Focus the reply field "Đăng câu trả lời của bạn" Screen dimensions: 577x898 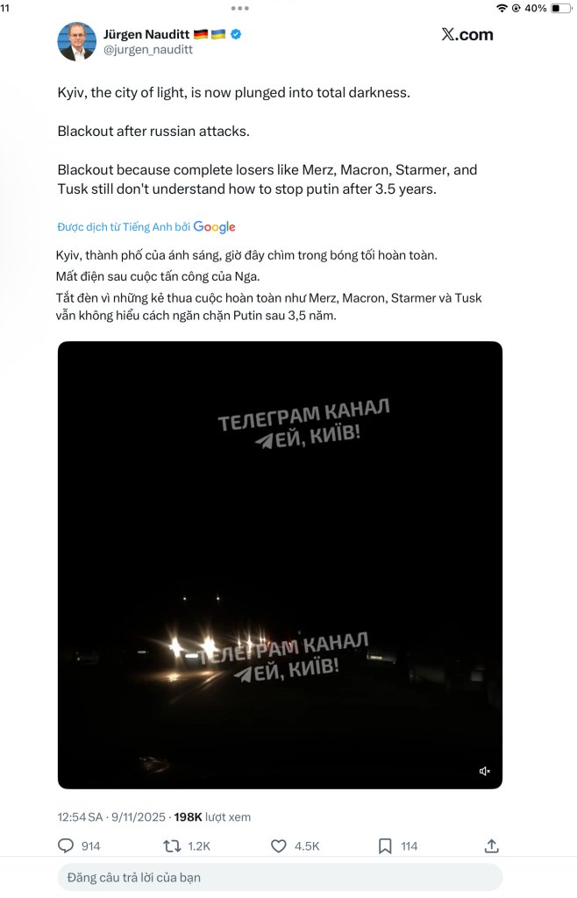(280, 877)
